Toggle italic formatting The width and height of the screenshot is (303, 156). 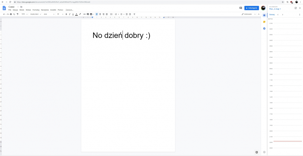[x=69, y=14]
